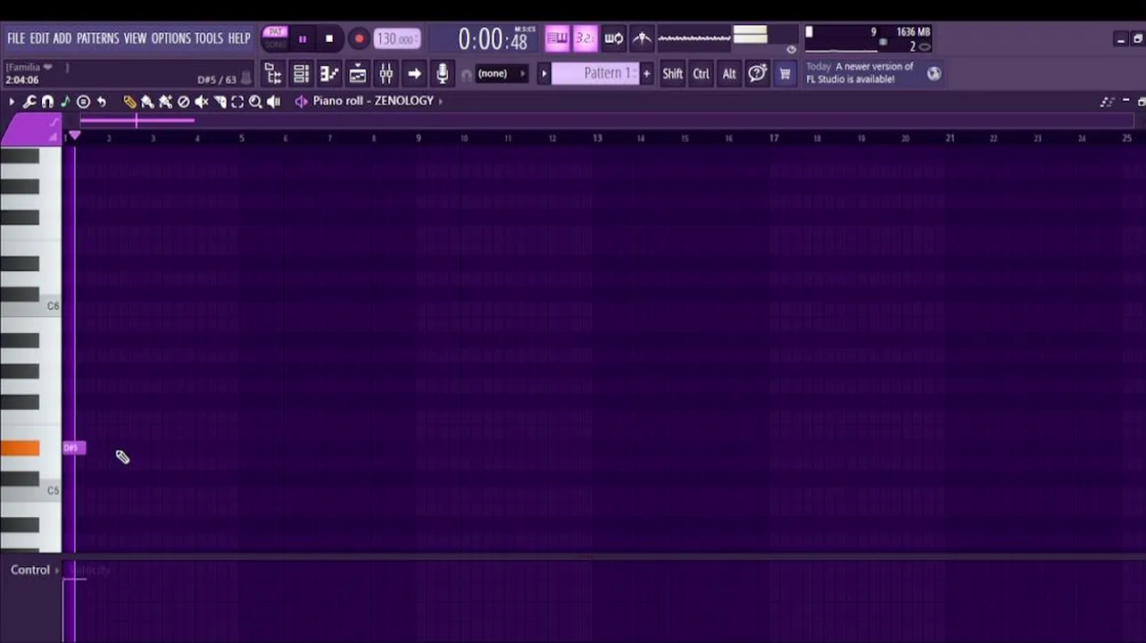Image resolution: width=1146 pixels, height=643 pixels.
Task: Click the right-arrow toolbar icon
Action: 414,73
